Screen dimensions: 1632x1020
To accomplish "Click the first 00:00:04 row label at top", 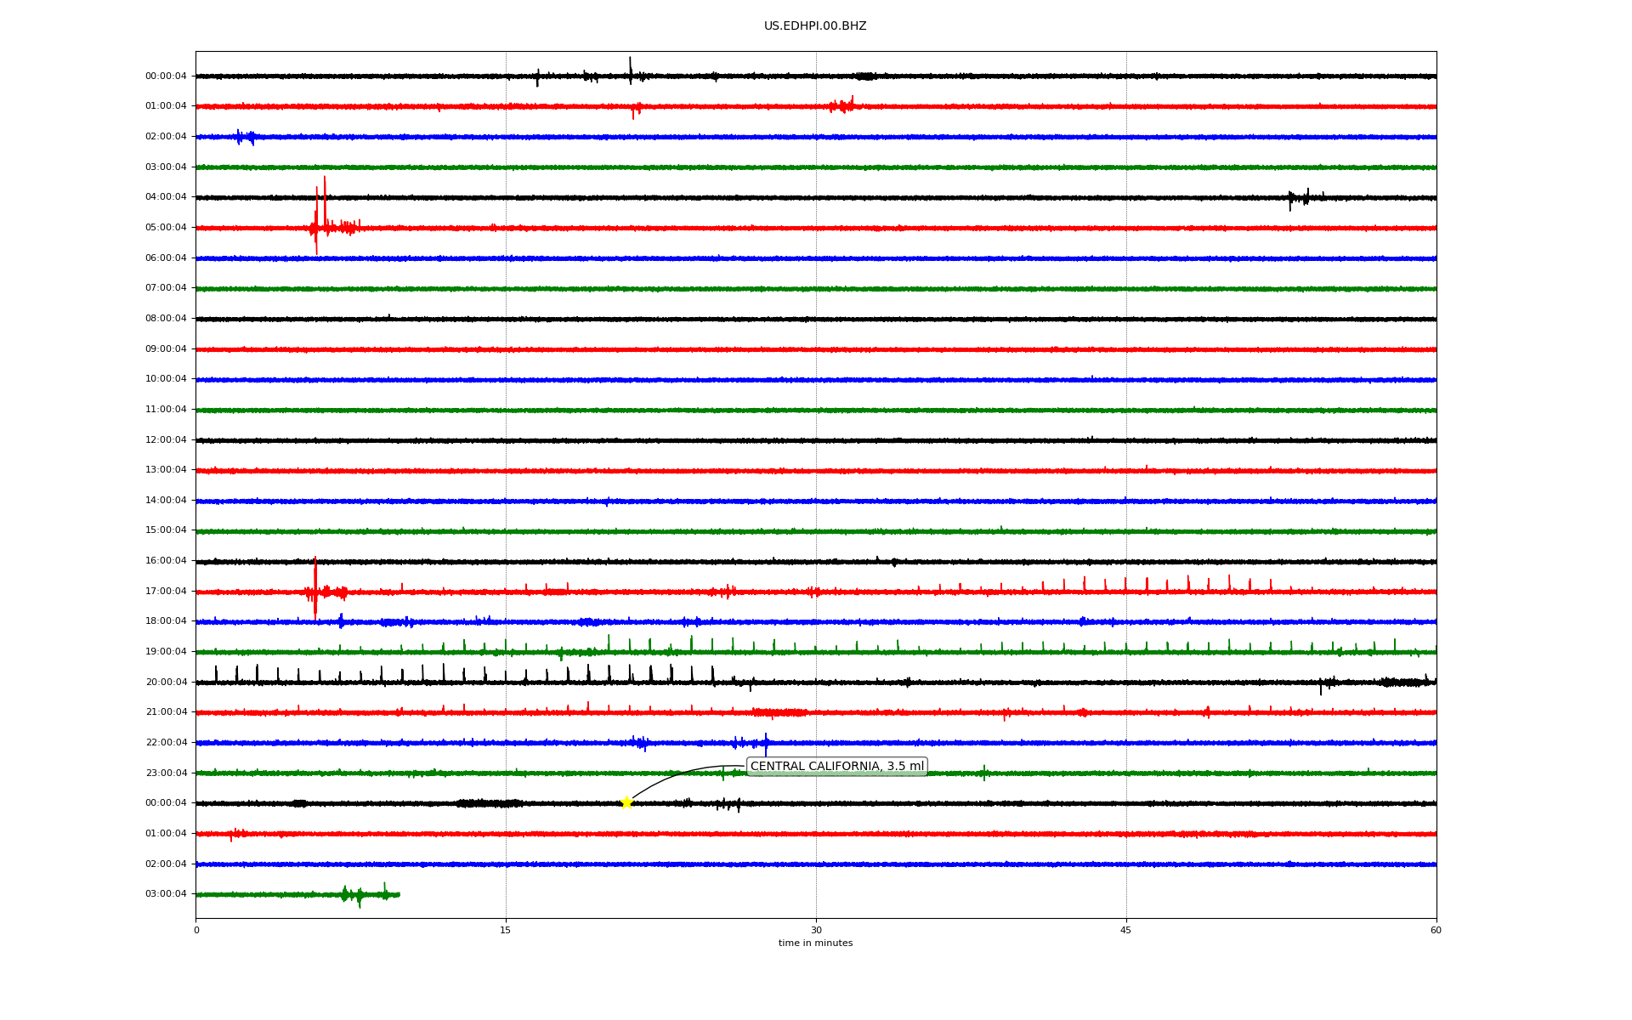I will click(166, 76).
